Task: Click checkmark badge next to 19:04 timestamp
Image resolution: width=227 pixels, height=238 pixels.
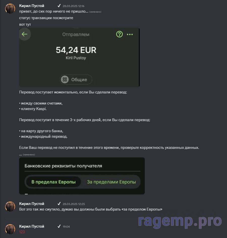Action: point(59,226)
